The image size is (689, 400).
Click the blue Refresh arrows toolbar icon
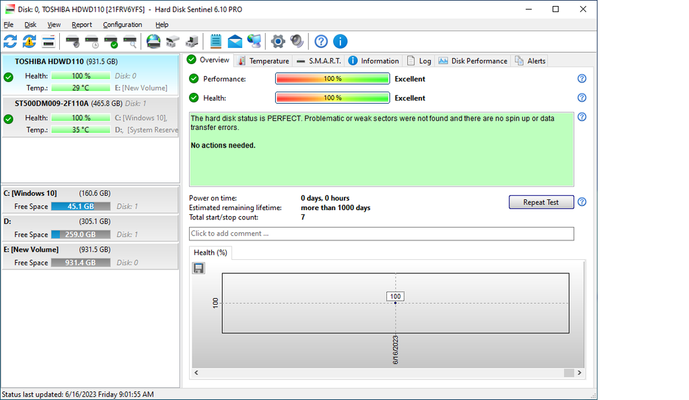pyautogui.click(x=10, y=42)
